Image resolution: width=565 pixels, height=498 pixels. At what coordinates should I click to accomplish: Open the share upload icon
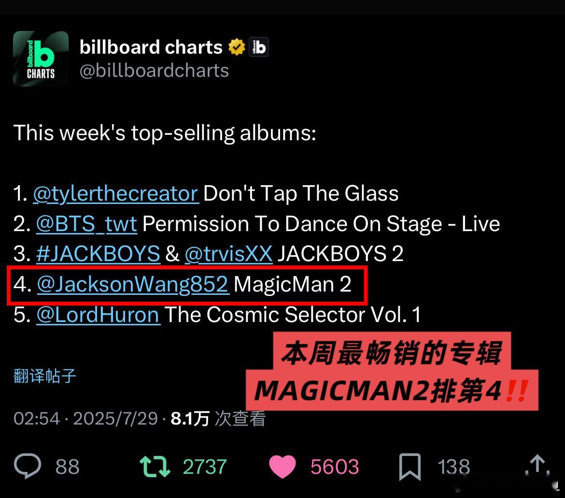tap(537, 465)
